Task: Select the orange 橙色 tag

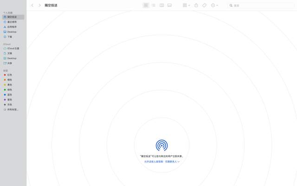Action: coord(13,80)
